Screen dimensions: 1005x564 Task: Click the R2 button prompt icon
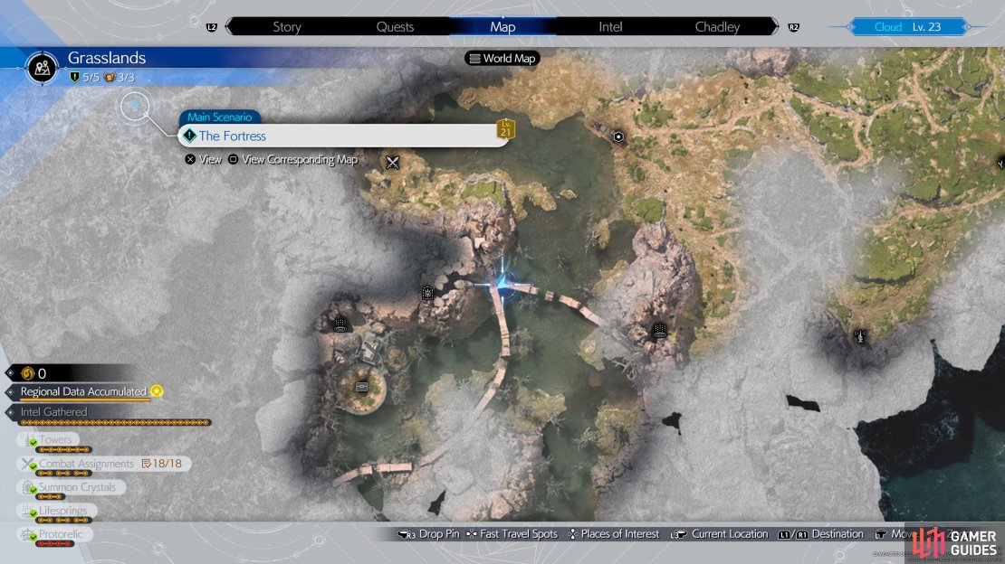point(793,27)
